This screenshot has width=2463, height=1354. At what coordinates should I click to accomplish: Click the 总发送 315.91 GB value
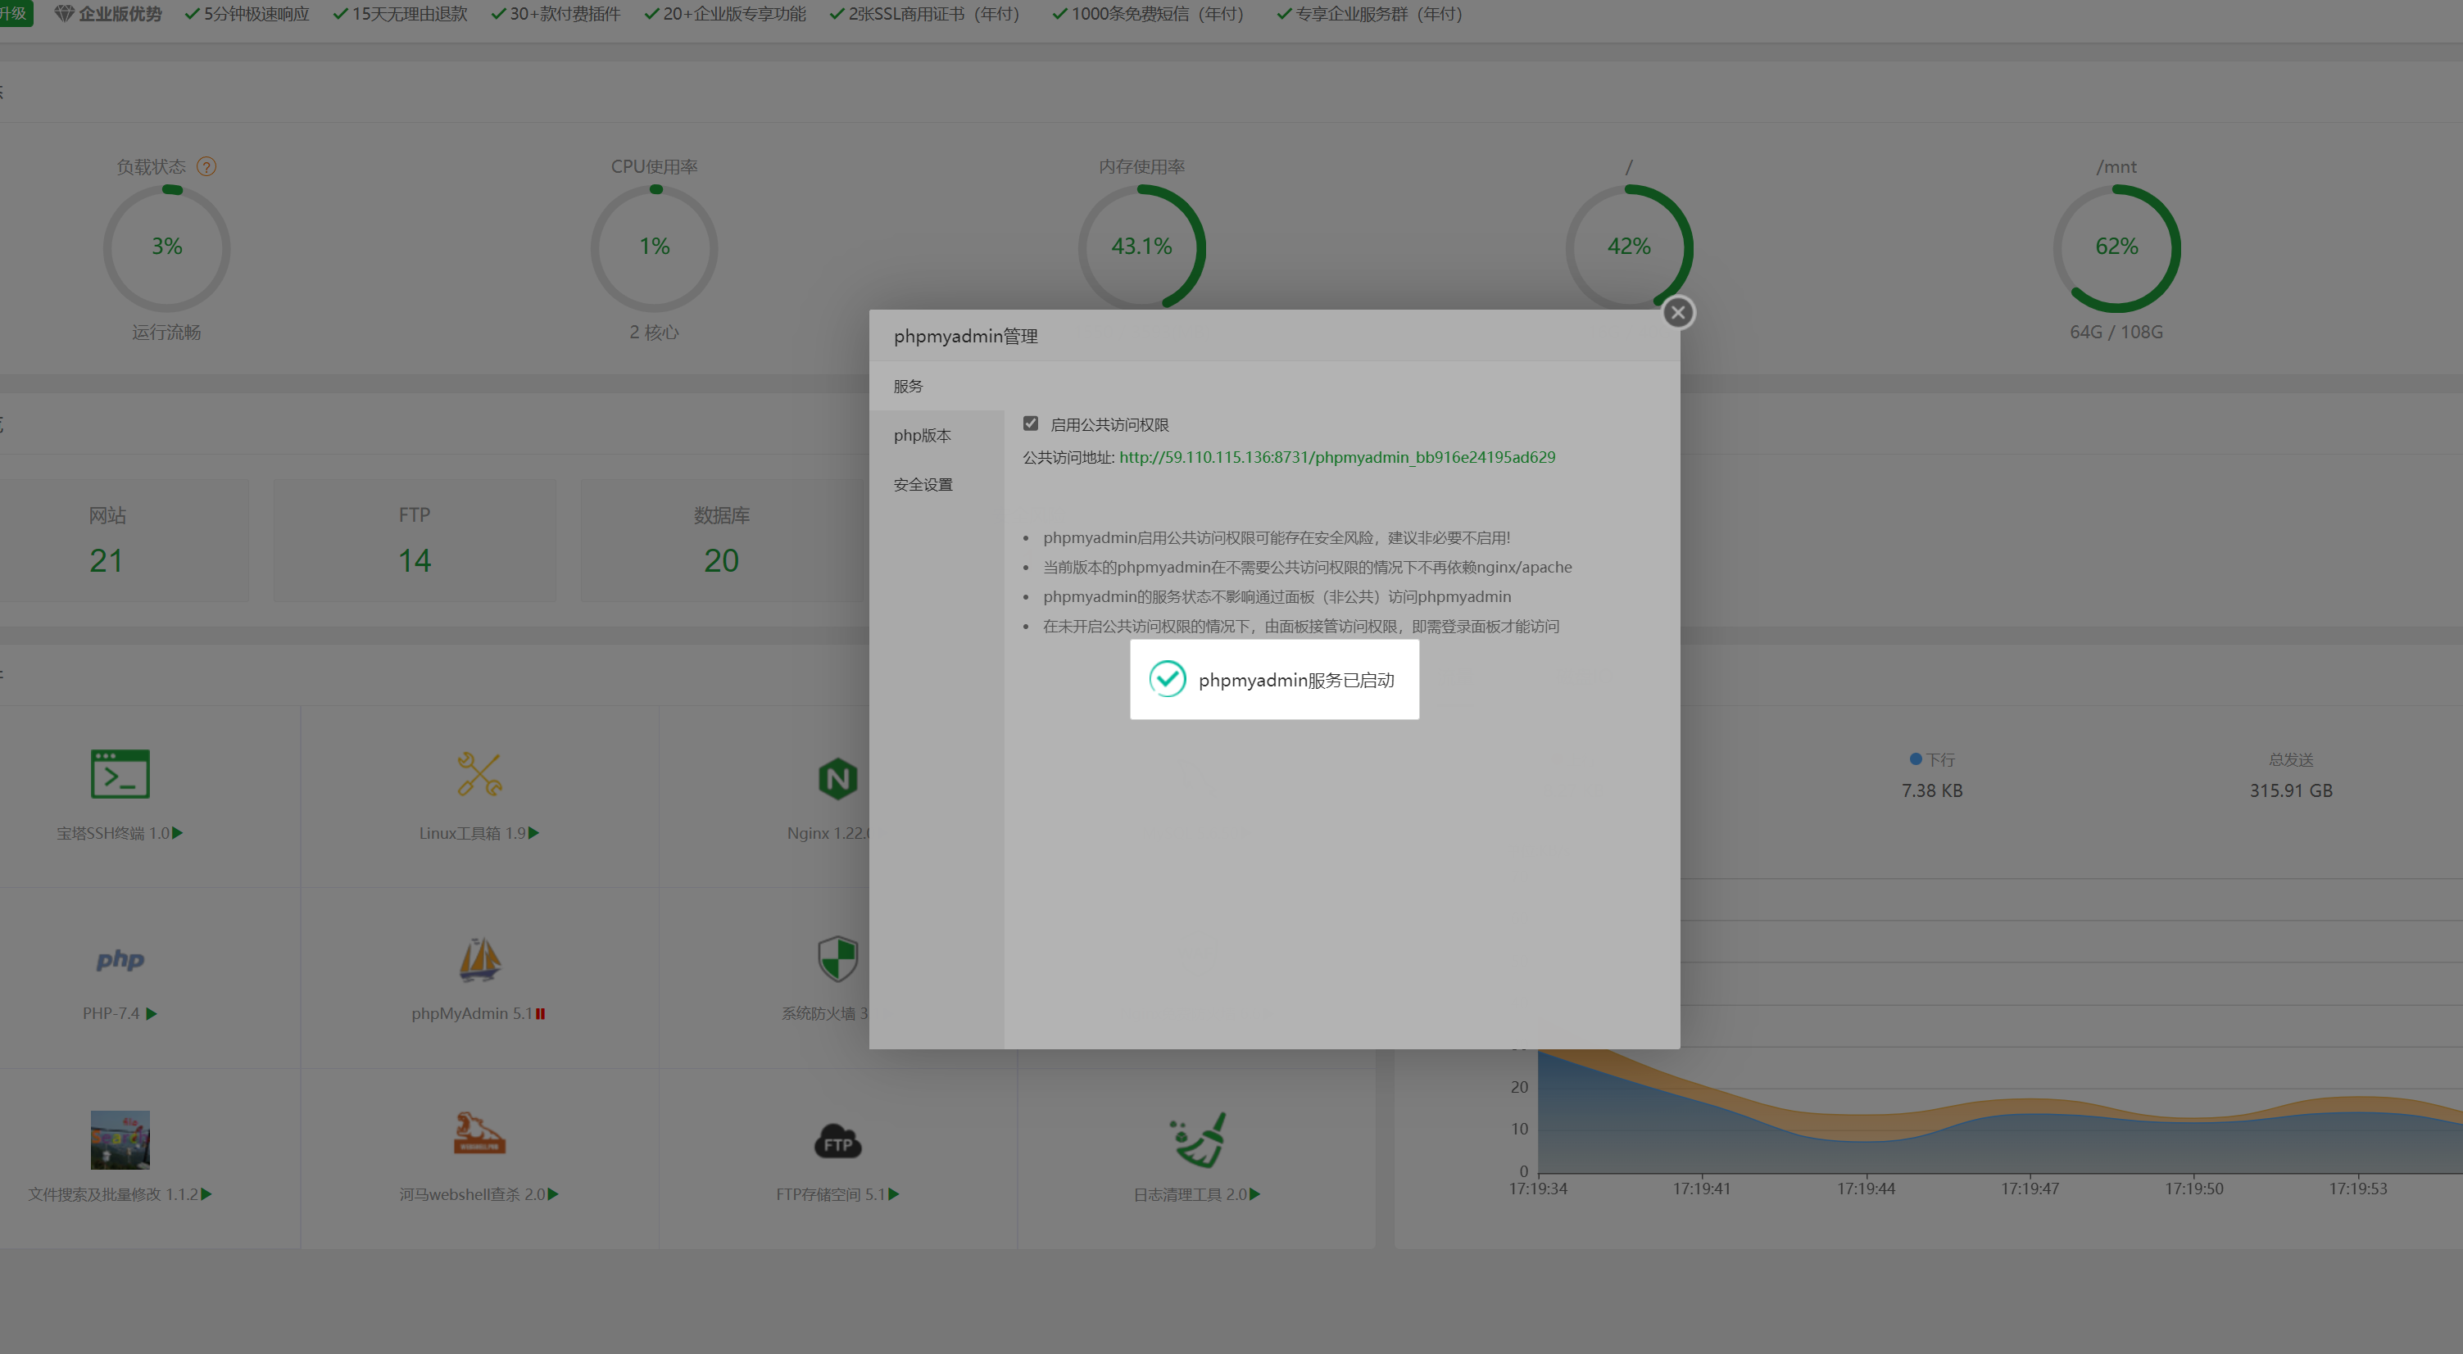[x=2291, y=790]
